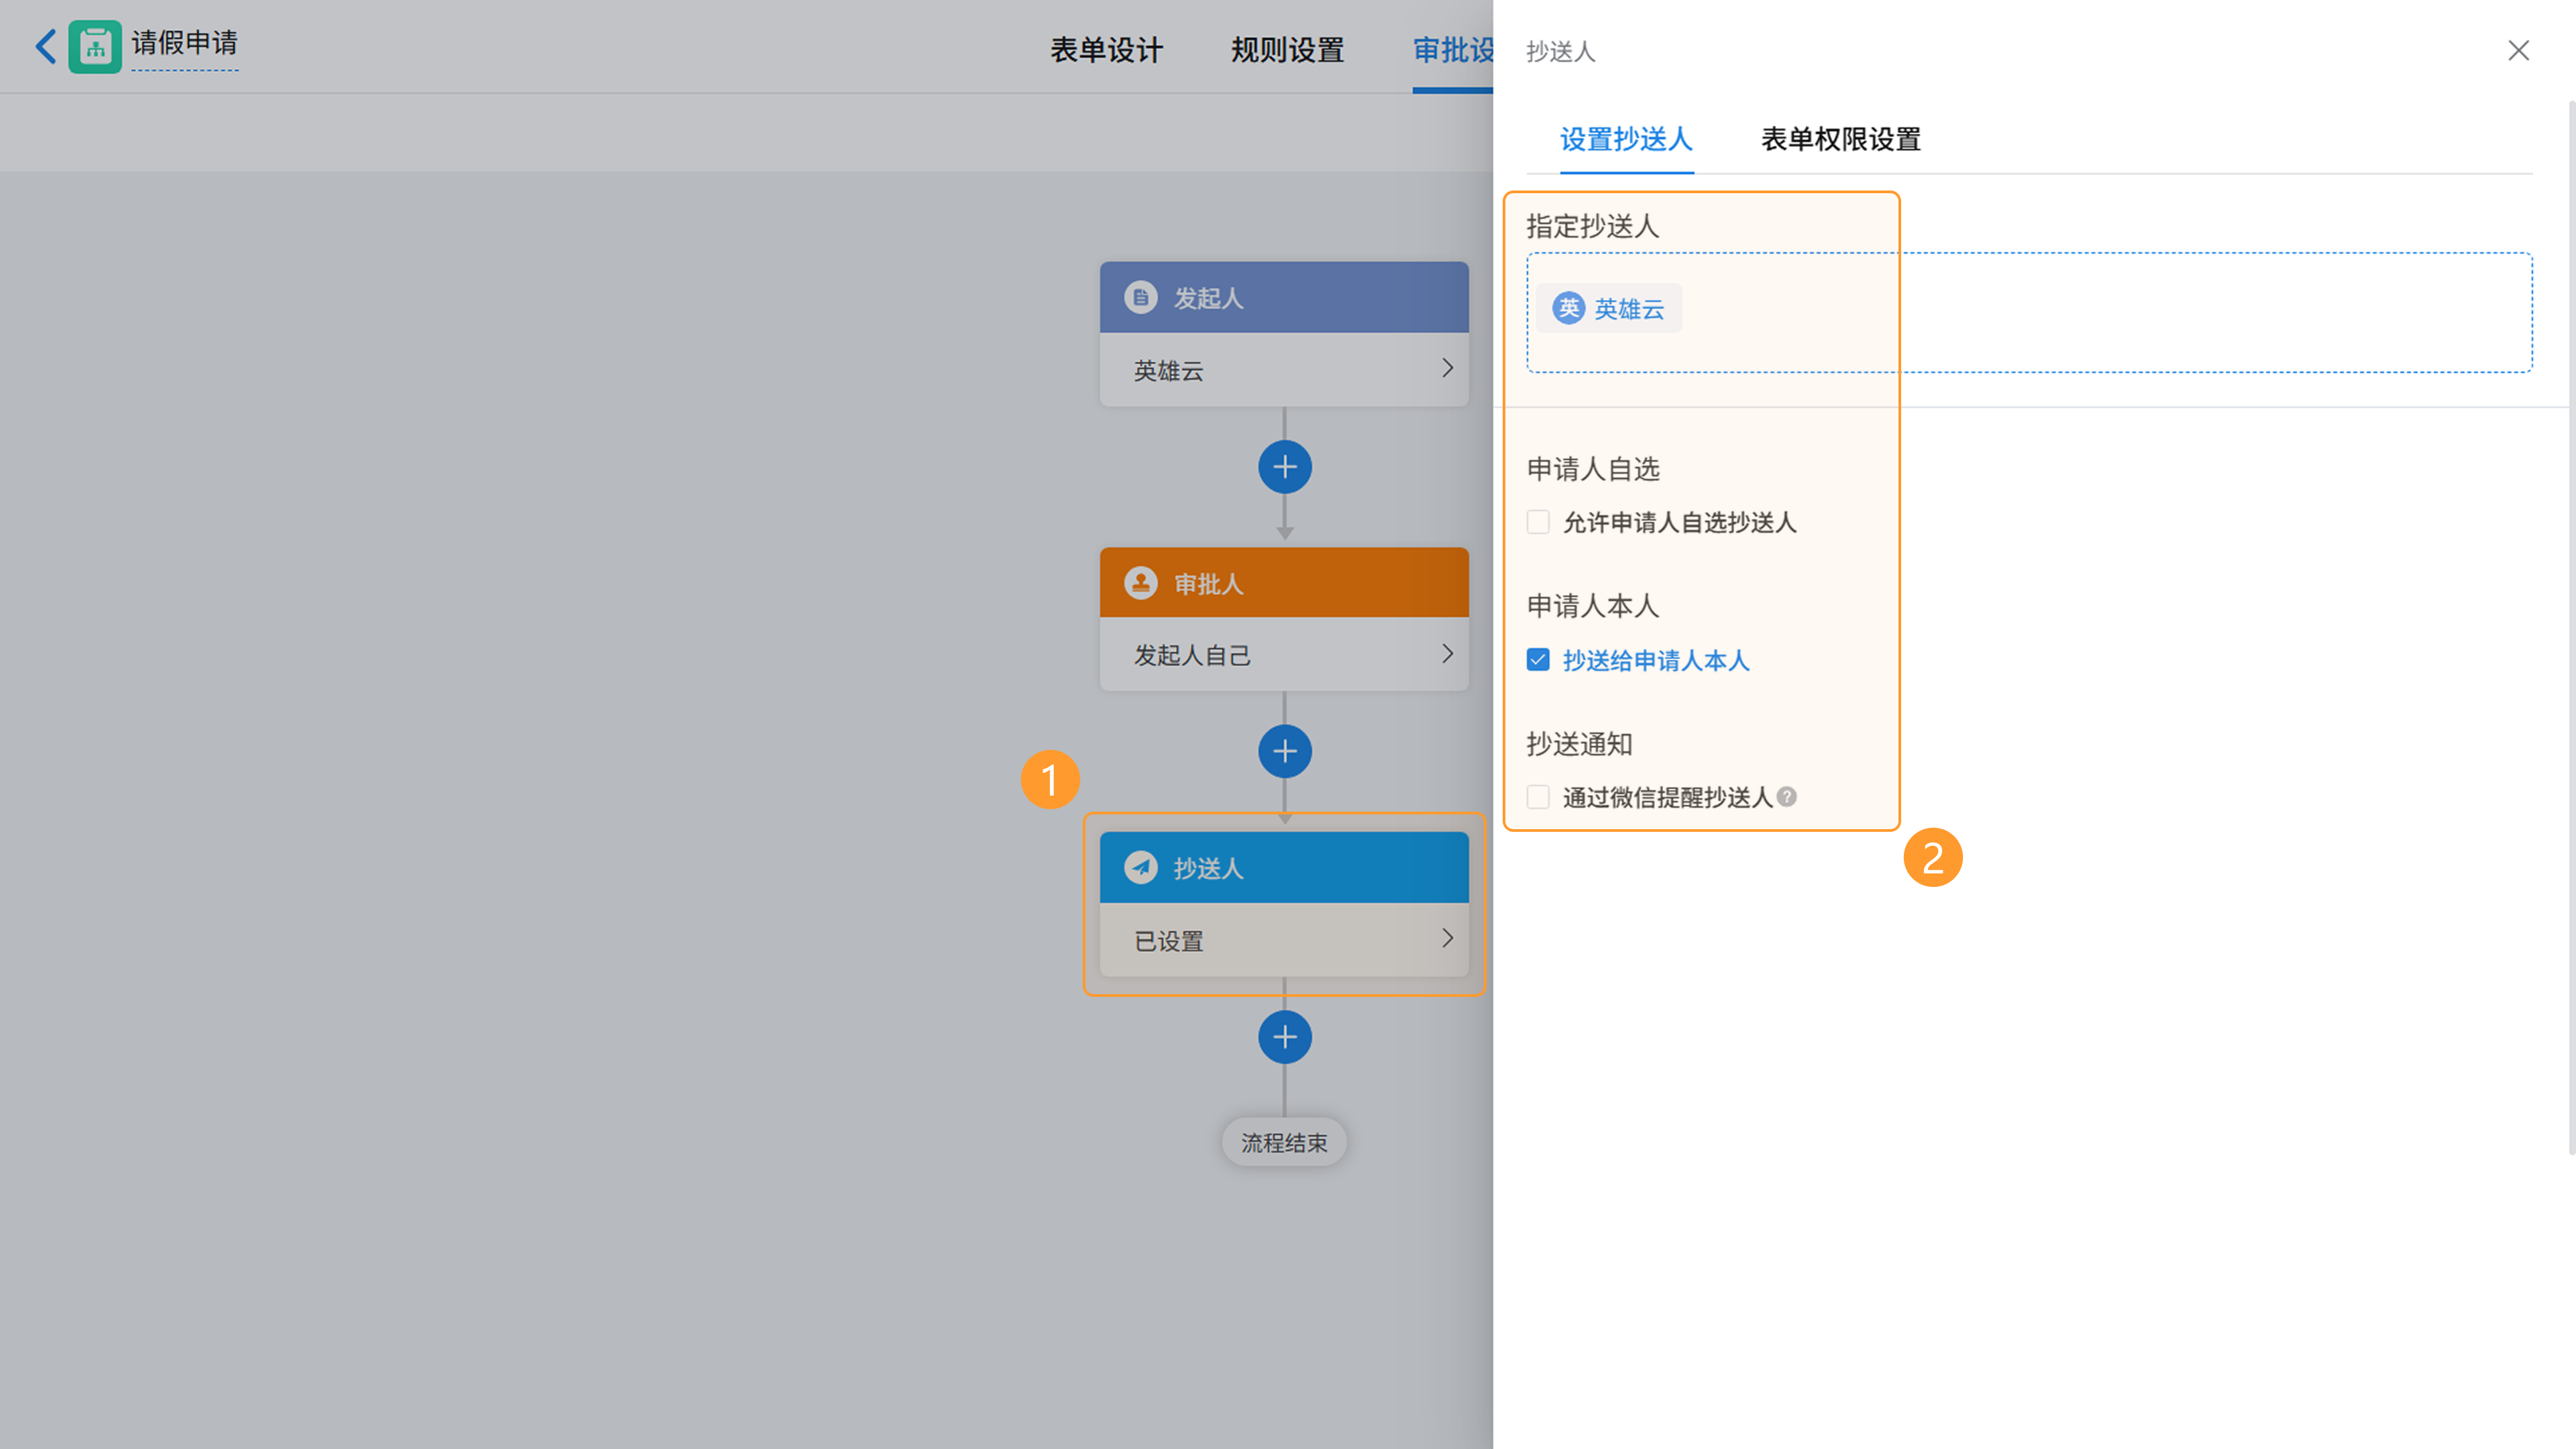
Task: Open the 表单设计 tab
Action: (x=1106, y=50)
